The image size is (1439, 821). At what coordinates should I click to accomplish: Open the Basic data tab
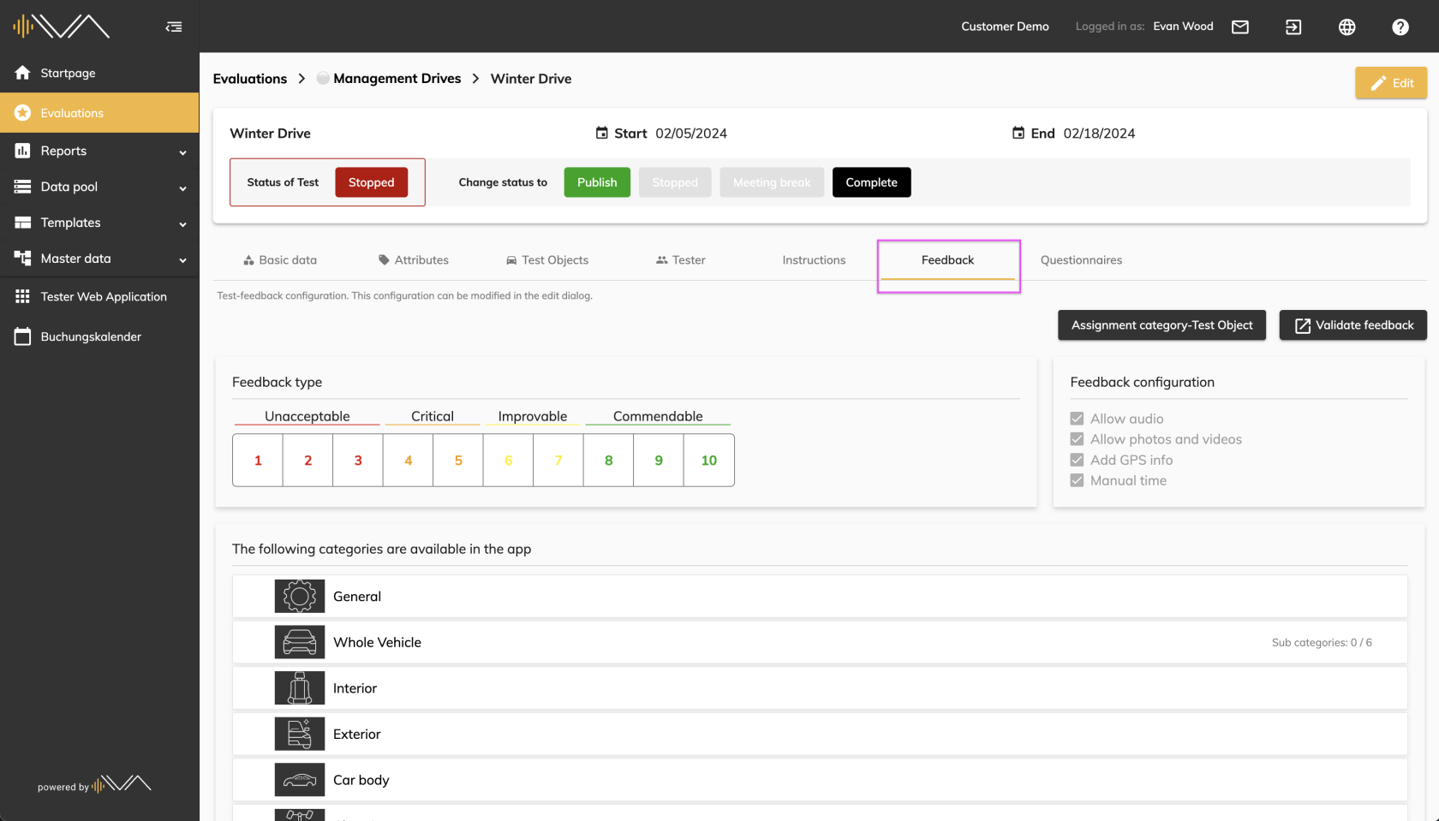coord(280,260)
